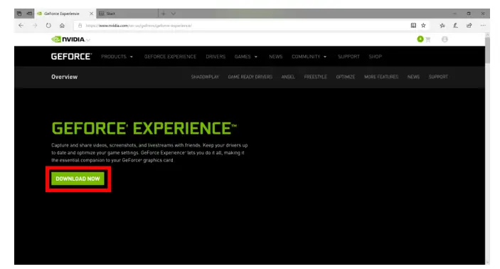The width and height of the screenshot is (500, 269).
Task: Expand the Products dropdown menu
Action: [117, 56]
